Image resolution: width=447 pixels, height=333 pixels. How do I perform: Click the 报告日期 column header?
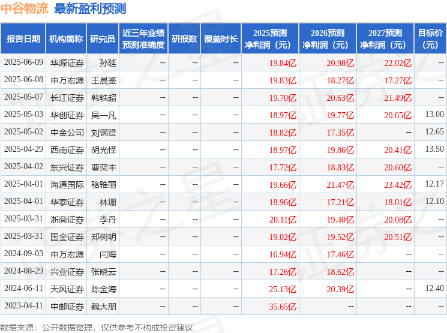[x=23, y=39]
